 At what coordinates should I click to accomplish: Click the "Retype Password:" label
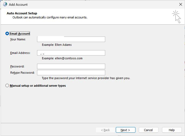click(x=22, y=73)
